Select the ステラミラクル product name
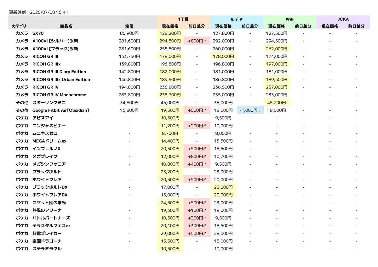Screen dimensions: 378x267 click(47, 249)
